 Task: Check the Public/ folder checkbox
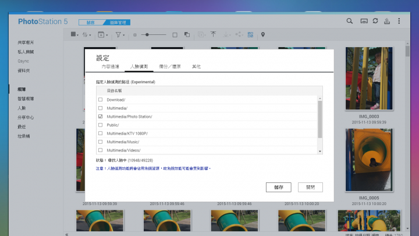(101, 125)
